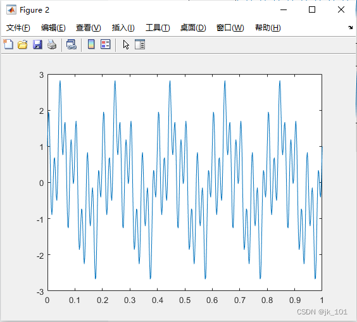This screenshot has height=322, width=357.
Task: Maximize the Figure 2 window
Action: [x=312, y=9]
